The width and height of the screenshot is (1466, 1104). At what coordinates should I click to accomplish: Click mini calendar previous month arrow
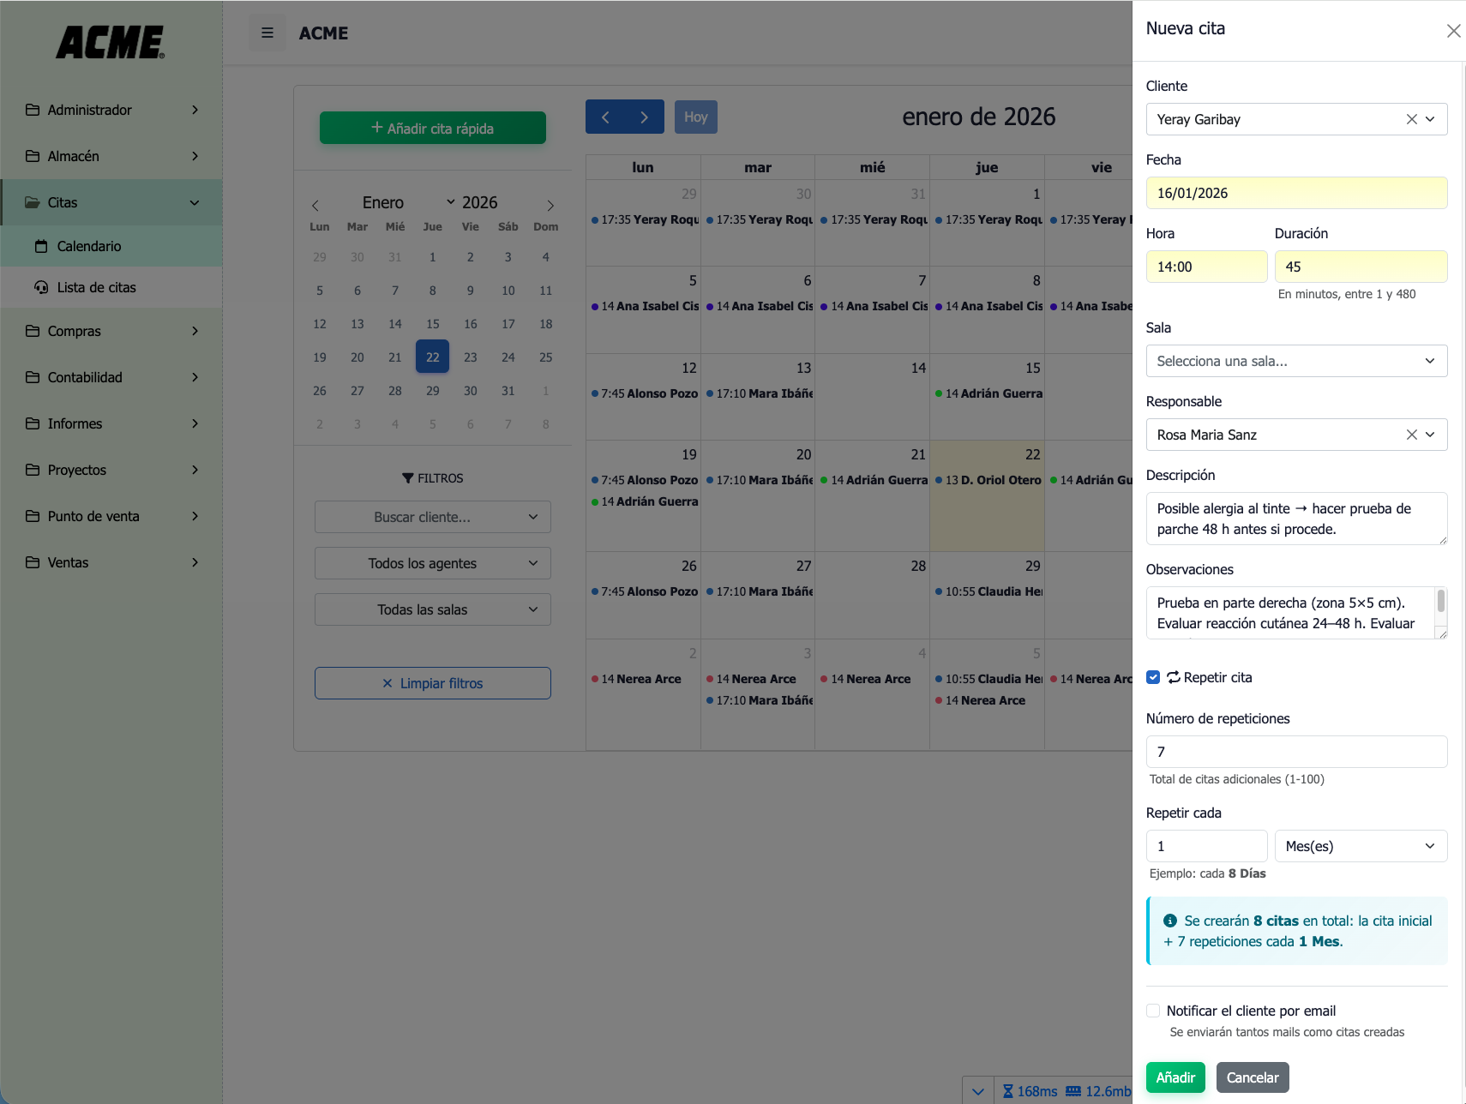pos(315,205)
